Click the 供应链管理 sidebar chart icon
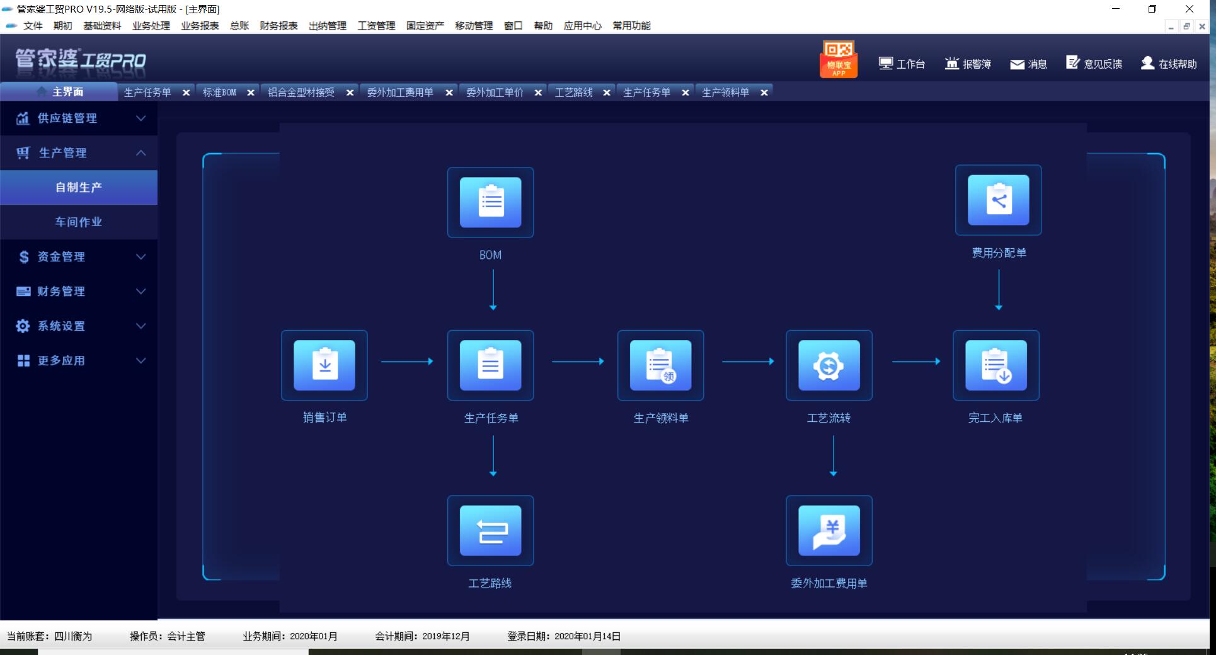This screenshot has width=1216, height=655. 23,118
